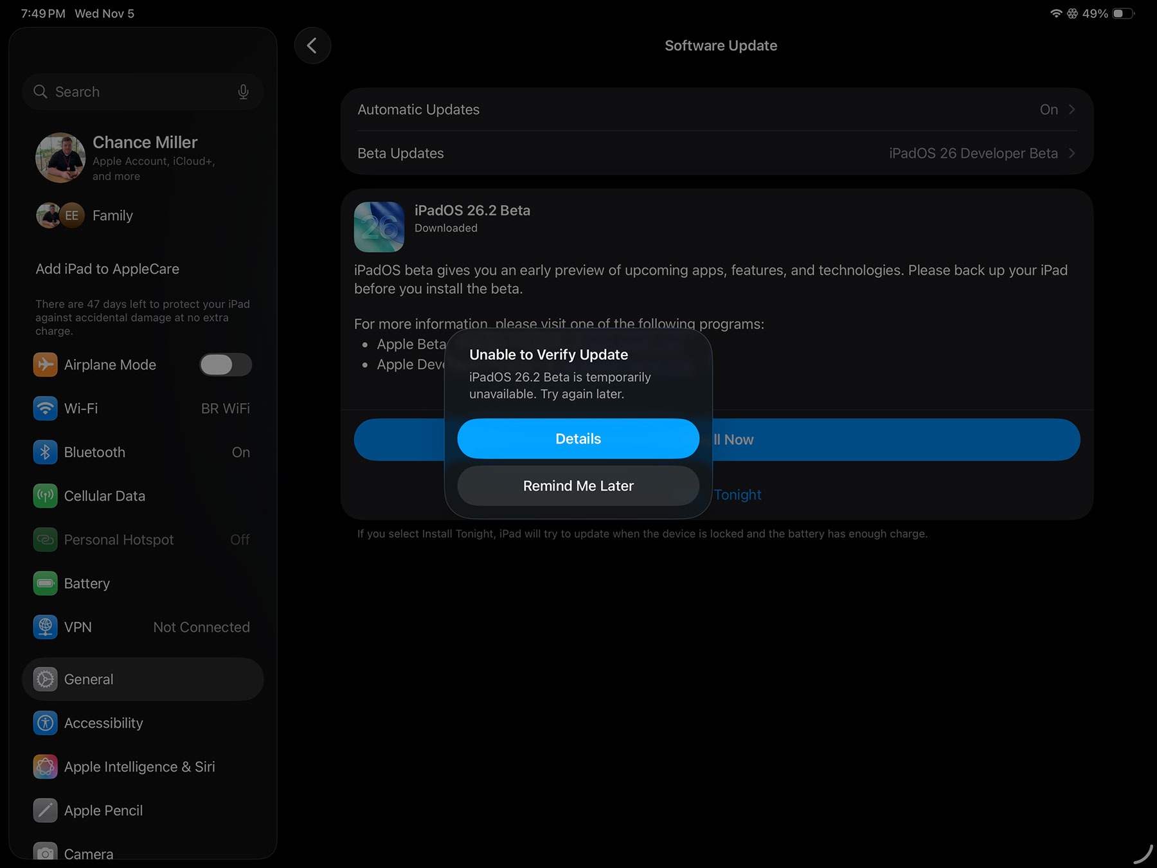Click the Personal Hotspot icon

(x=45, y=539)
